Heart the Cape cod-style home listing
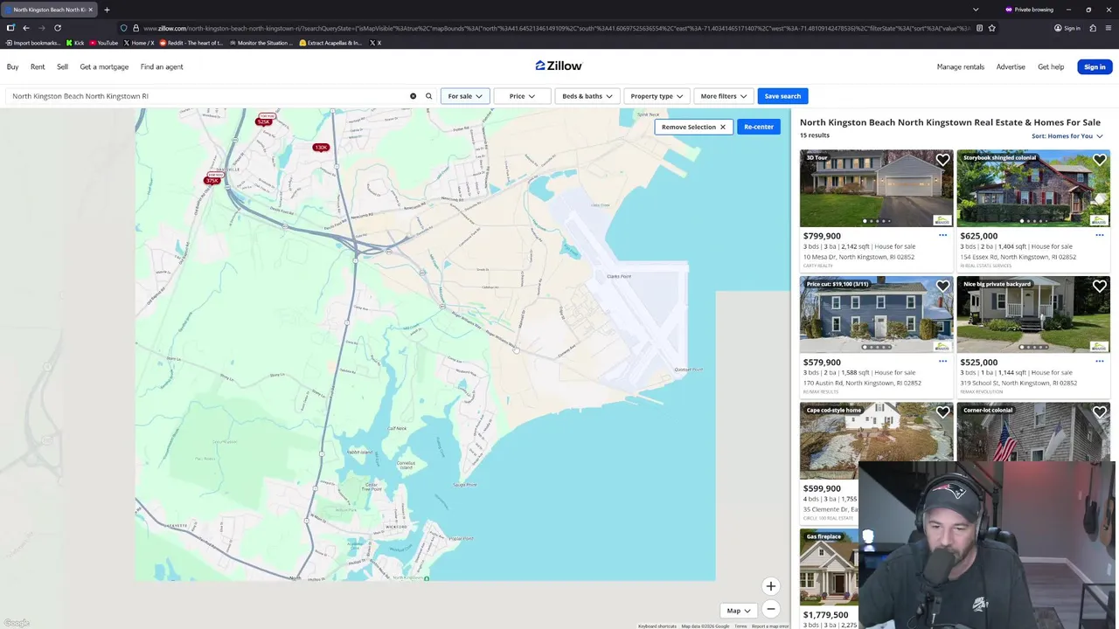 point(942,412)
